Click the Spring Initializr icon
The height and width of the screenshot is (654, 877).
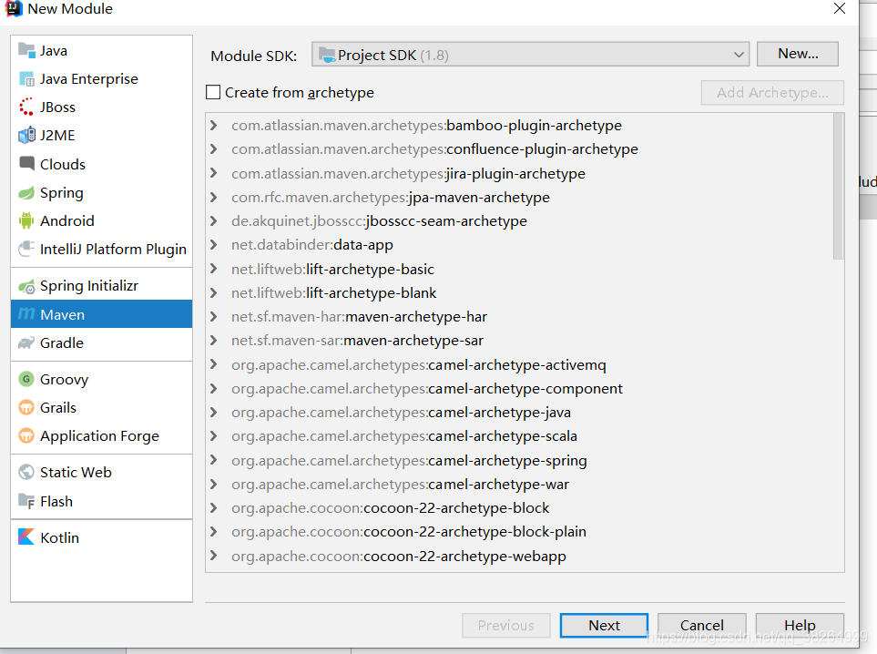[26, 286]
